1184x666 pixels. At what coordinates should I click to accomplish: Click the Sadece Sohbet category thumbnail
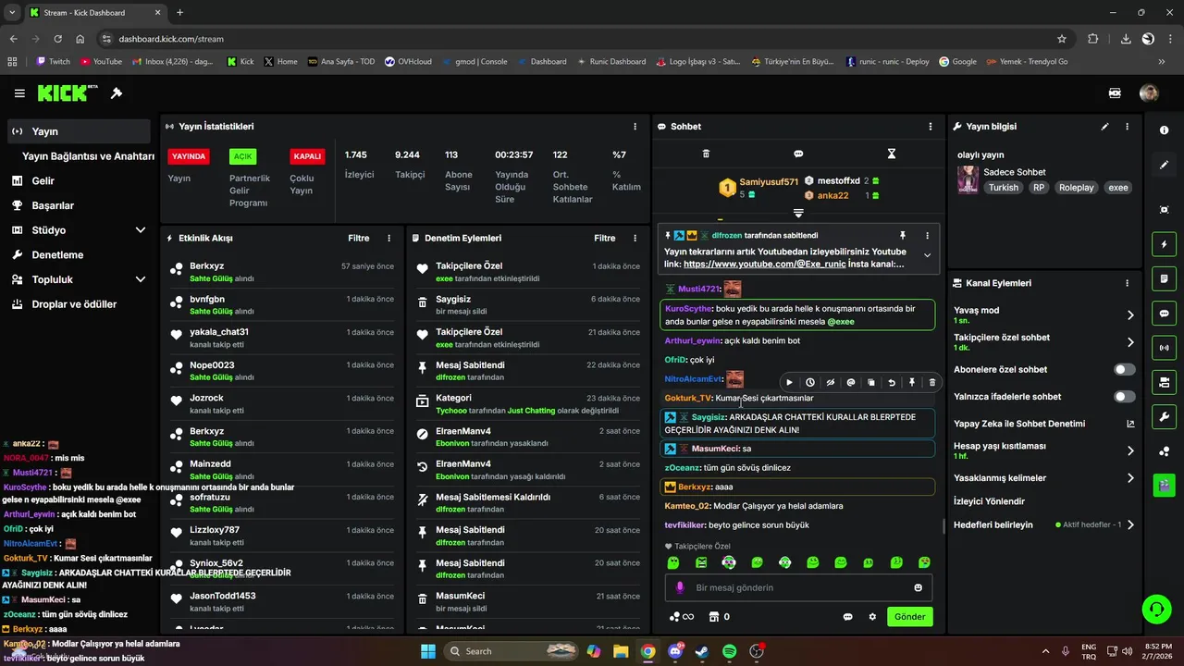tap(968, 179)
